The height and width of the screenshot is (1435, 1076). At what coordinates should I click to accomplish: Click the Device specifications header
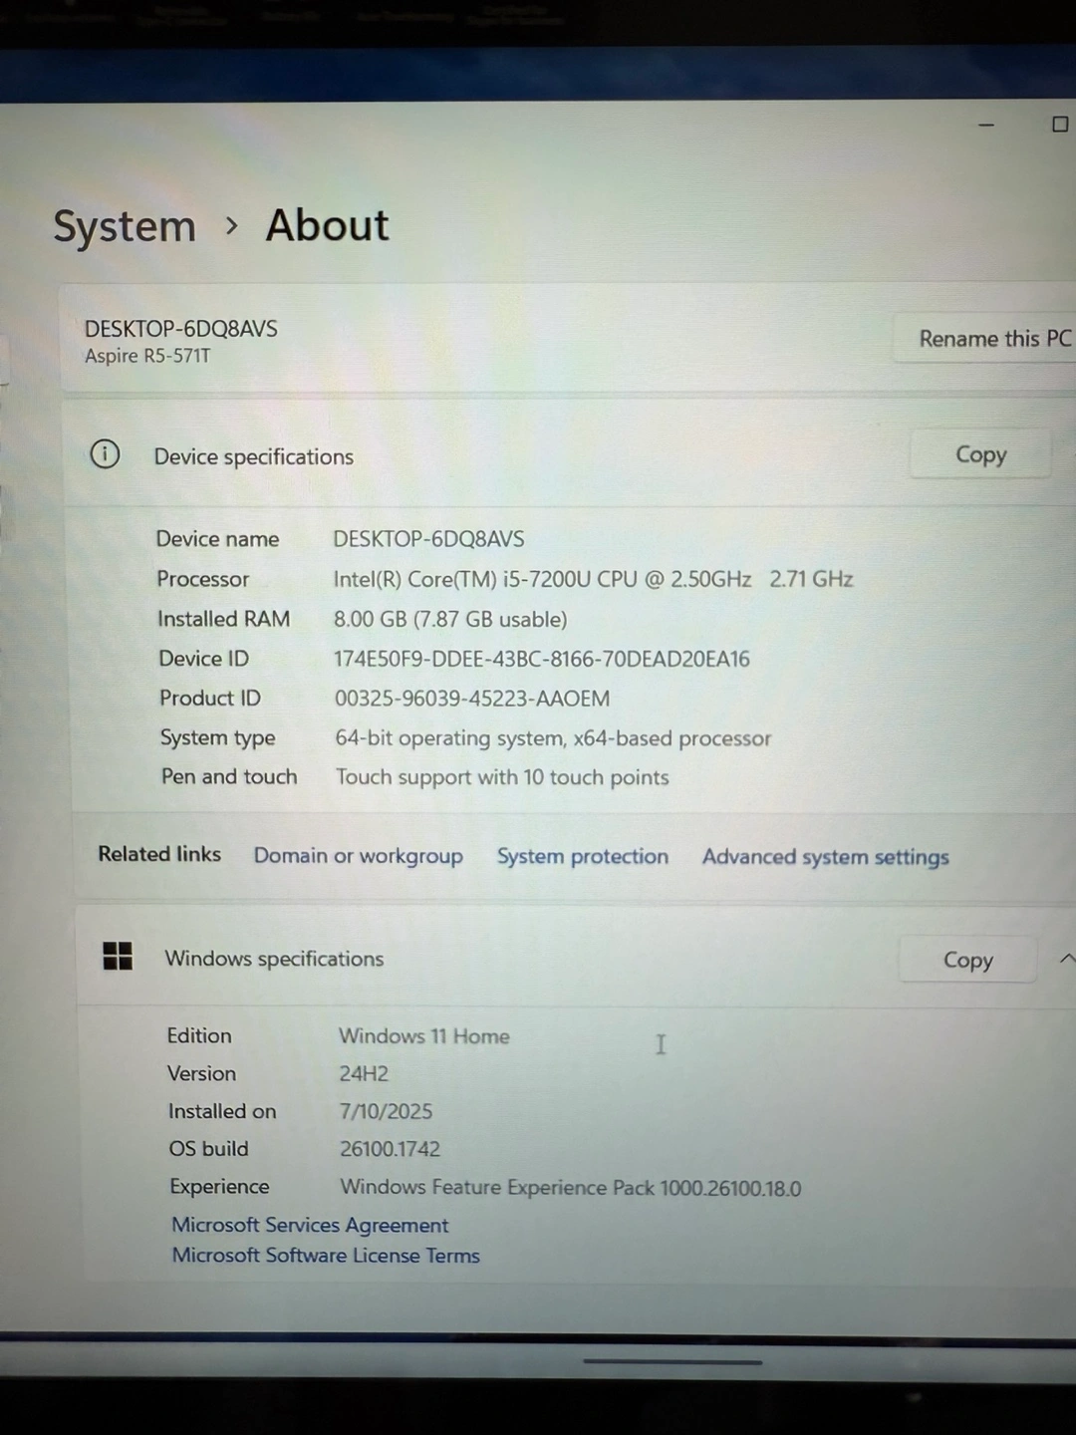coord(253,456)
